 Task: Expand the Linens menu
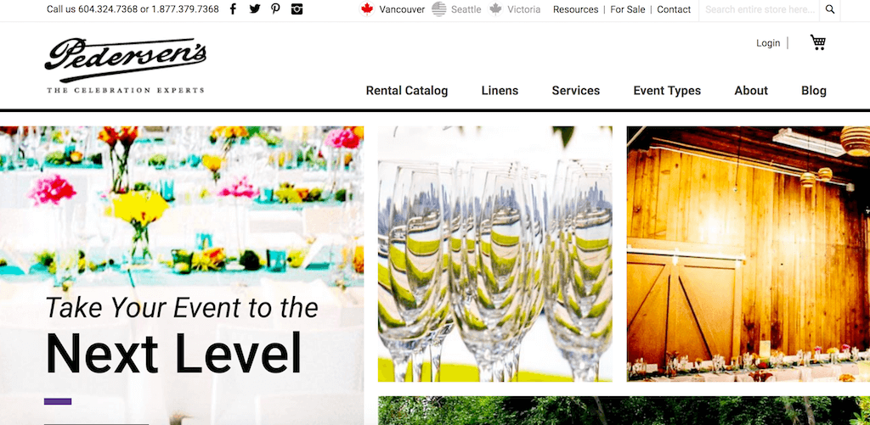coord(500,90)
